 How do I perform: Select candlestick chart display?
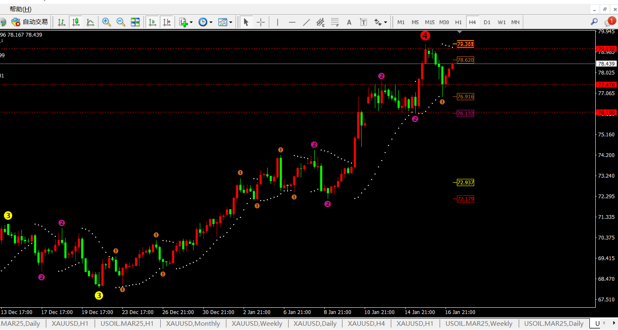tap(76, 22)
